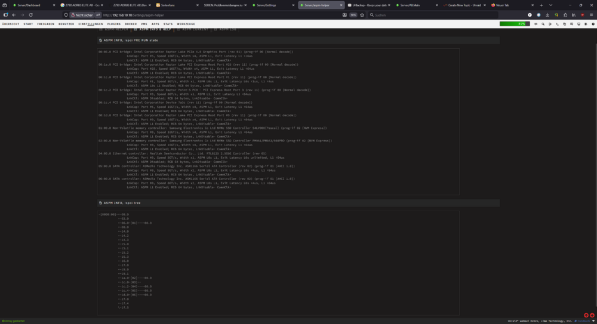The image size is (597, 324).
Task: Click the tracking protection shield icon
Action: point(66,16)
